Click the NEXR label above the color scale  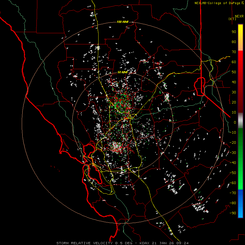click(239, 16)
